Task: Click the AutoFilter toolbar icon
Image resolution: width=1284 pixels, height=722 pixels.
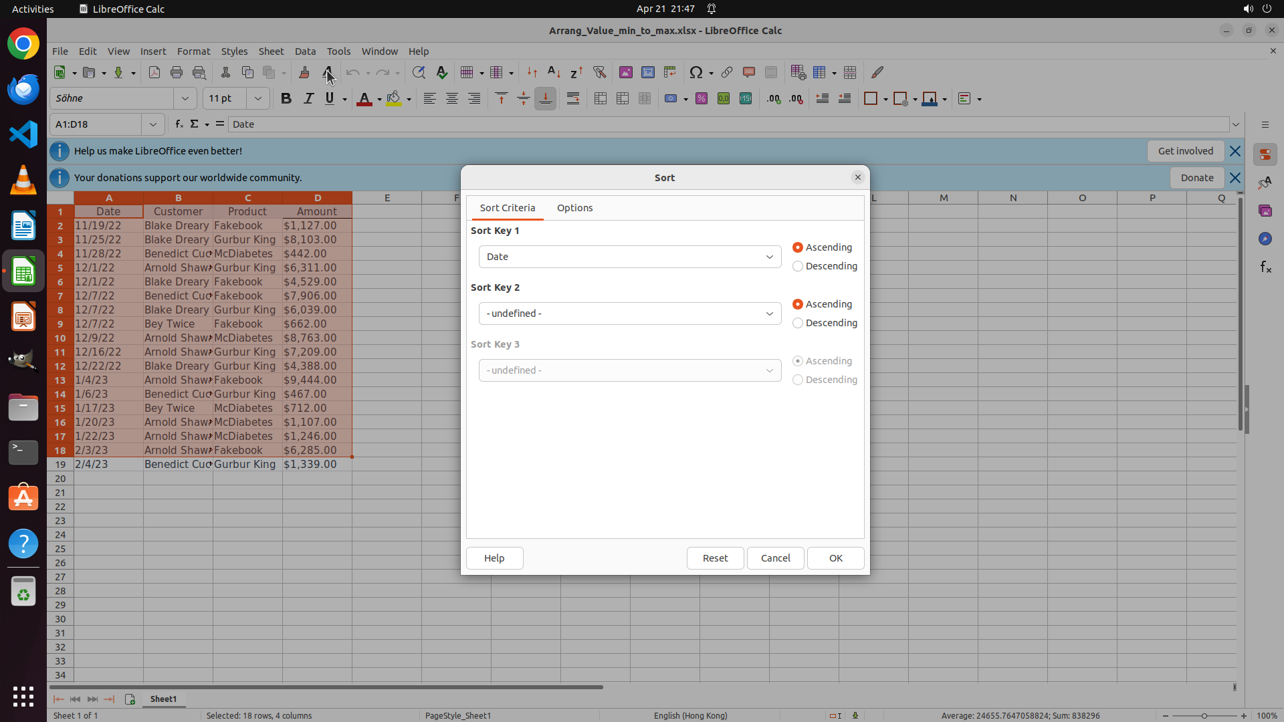Action: (599, 72)
